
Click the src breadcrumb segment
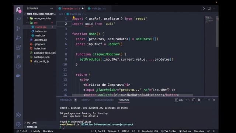[x=61, y=14]
